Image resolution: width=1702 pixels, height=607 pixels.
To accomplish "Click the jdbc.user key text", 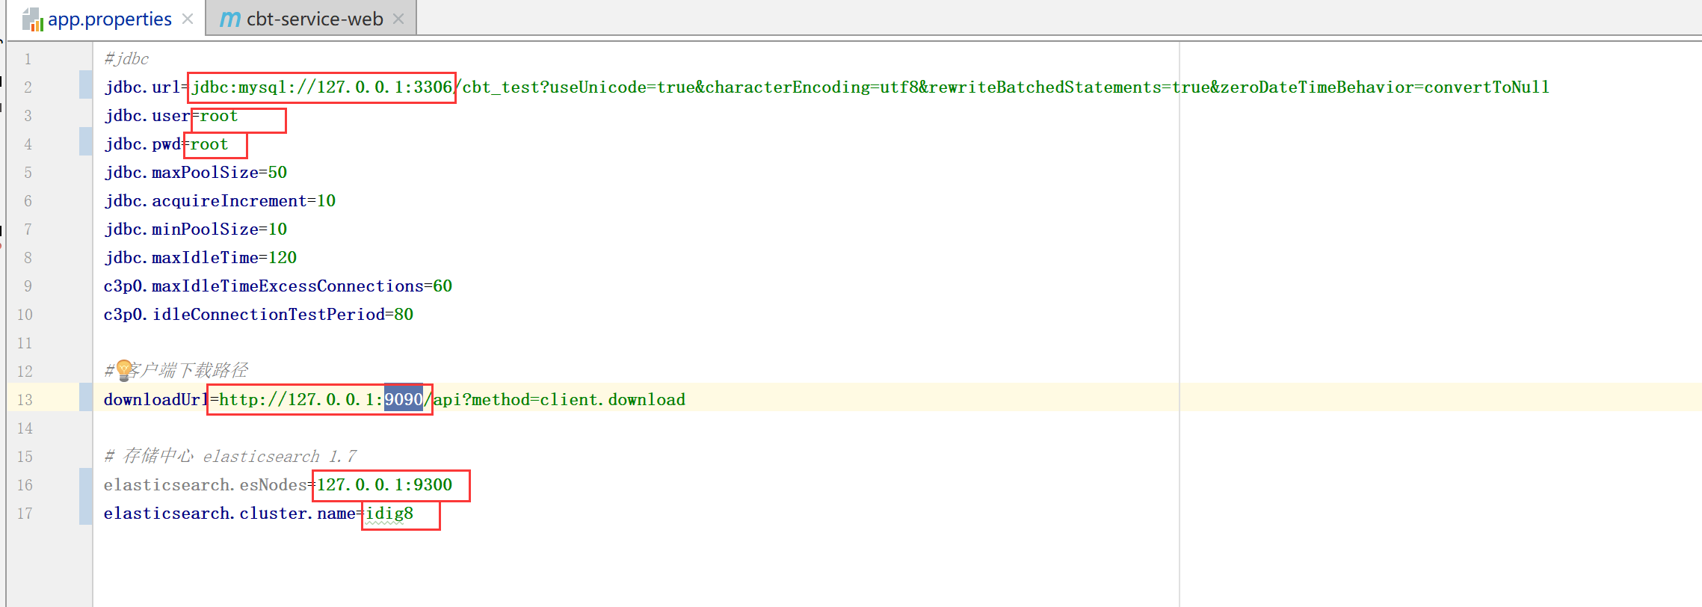I will point(147,116).
